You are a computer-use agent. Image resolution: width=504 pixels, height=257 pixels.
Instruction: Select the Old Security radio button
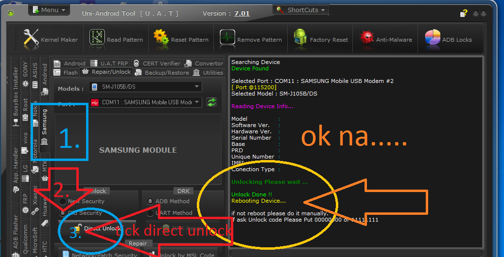coord(63,213)
